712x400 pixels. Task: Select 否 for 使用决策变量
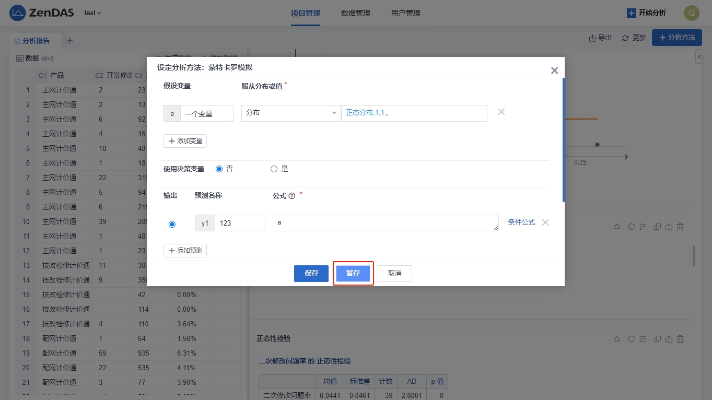pyautogui.click(x=219, y=169)
